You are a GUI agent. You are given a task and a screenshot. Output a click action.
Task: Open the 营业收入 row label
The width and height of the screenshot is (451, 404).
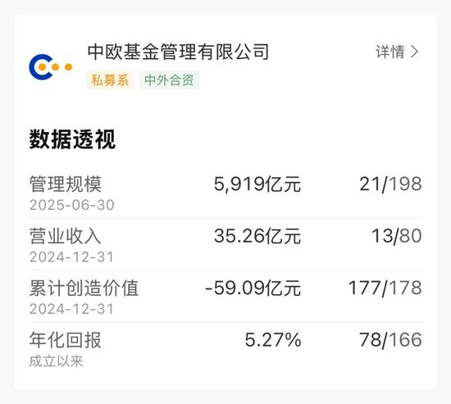pos(66,236)
